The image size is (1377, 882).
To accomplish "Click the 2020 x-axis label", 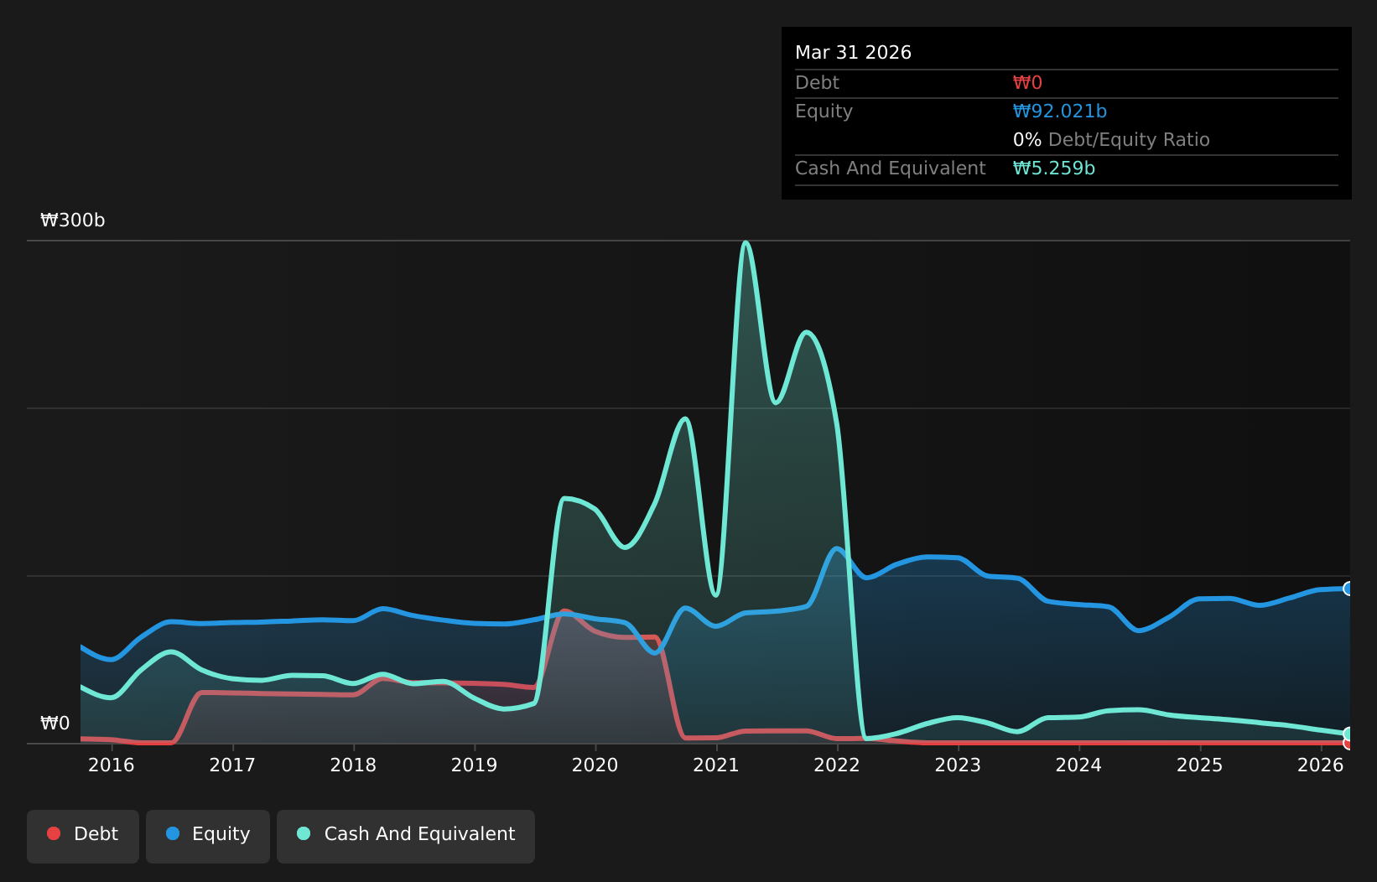I will click(x=595, y=765).
